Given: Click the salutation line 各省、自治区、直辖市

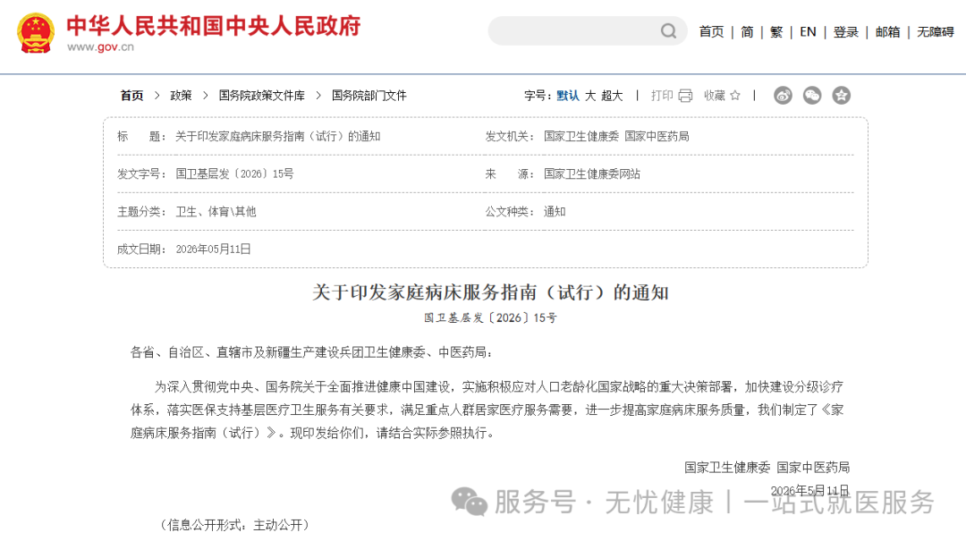Looking at the screenshot, I should tap(311, 352).
